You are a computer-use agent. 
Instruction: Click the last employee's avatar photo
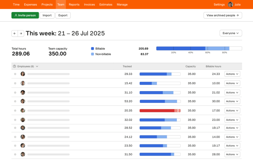point(23,154)
